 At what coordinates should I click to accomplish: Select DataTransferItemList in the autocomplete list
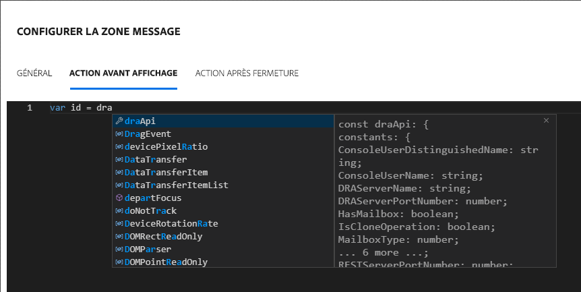(x=176, y=185)
